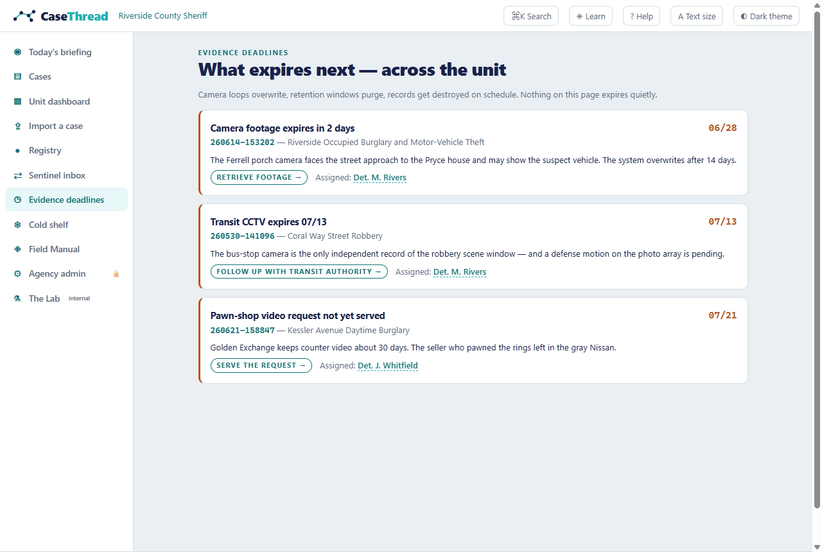Screen dimensions: 822x552
Task: Open the Text size control
Action: pyautogui.click(x=697, y=16)
